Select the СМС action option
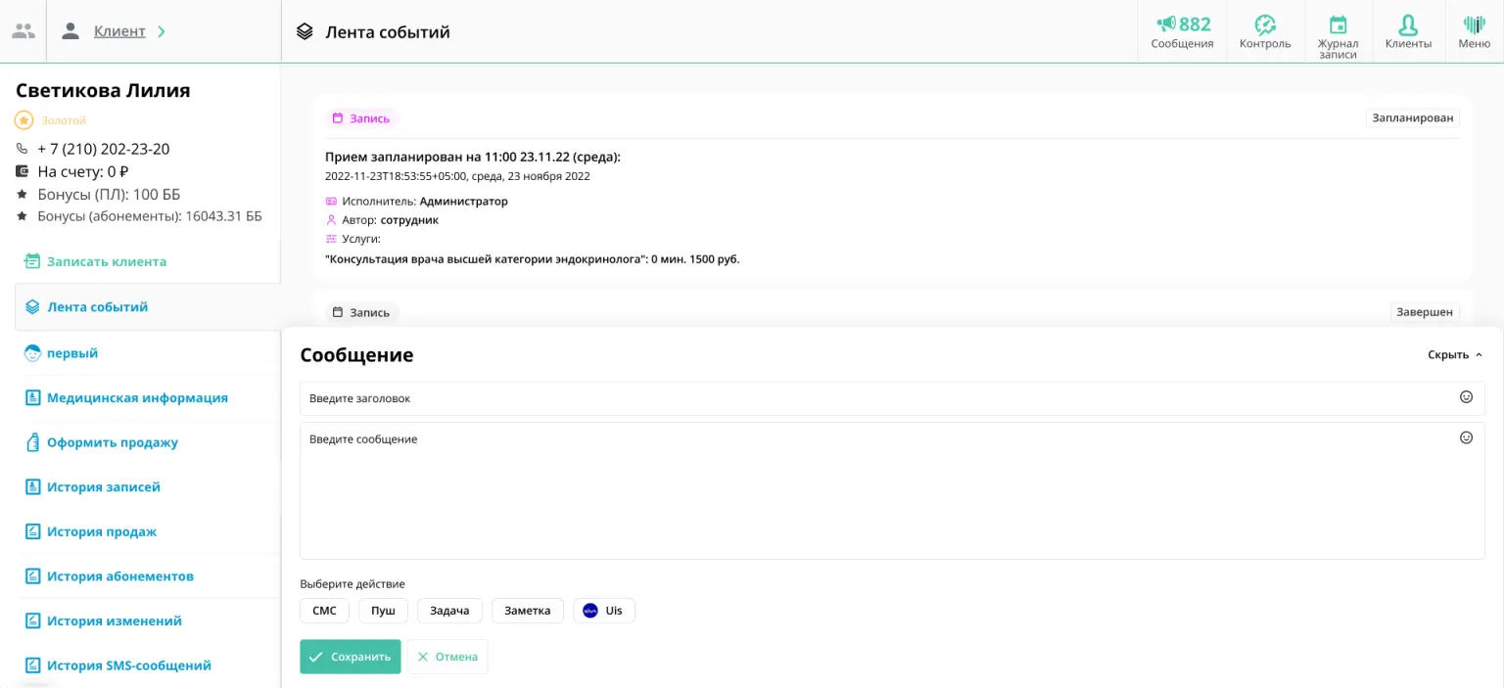 [x=324, y=611]
